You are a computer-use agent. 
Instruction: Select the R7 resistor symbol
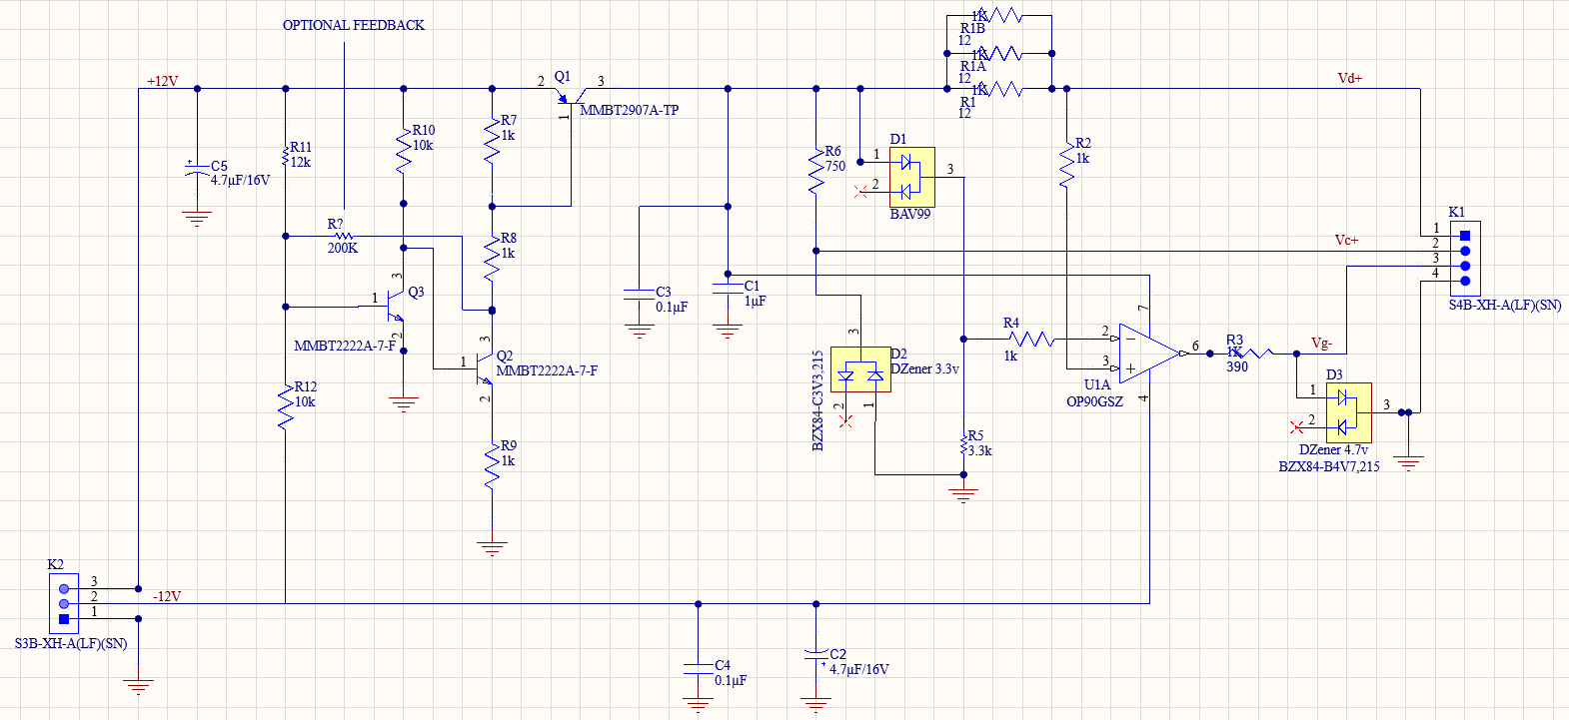tap(492, 141)
